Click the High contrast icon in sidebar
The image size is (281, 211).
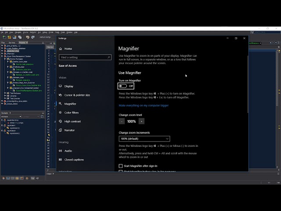[x=61, y=121]
